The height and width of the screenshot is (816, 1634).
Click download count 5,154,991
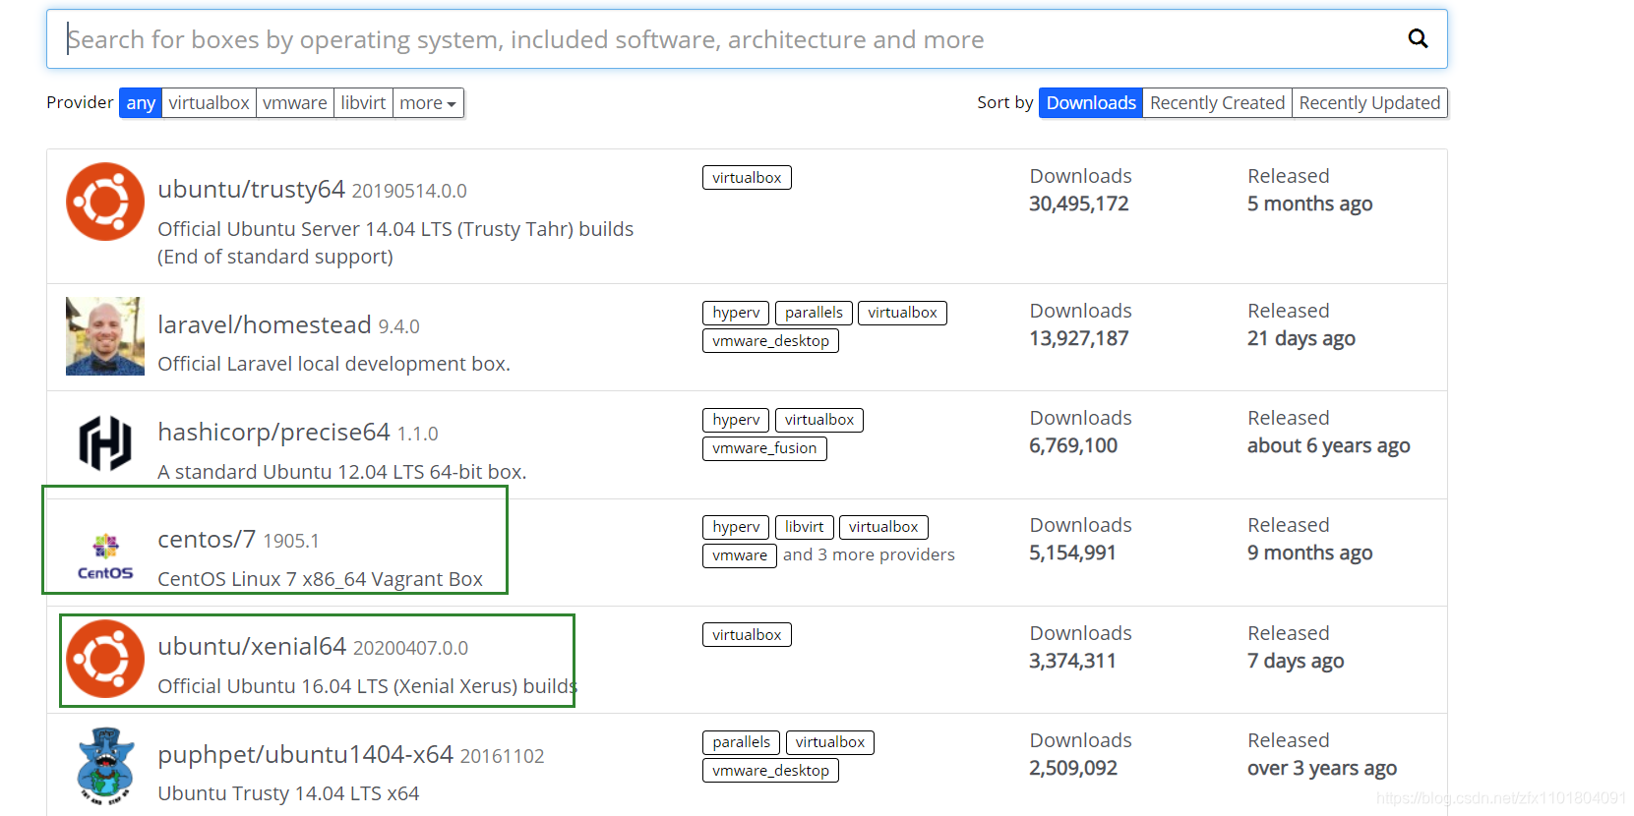pyautogui.click(x=1072, y=553)
